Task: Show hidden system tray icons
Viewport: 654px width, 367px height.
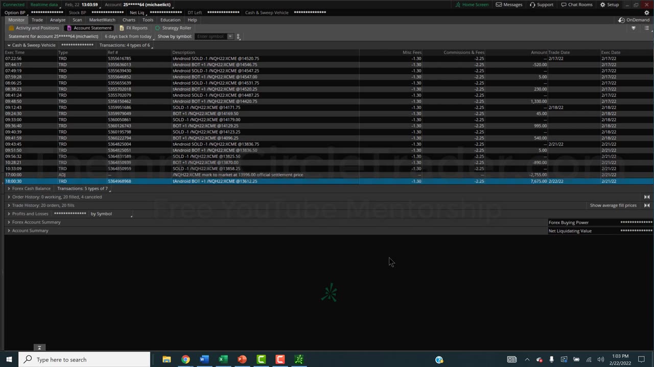Action: (x=527, y=359)
